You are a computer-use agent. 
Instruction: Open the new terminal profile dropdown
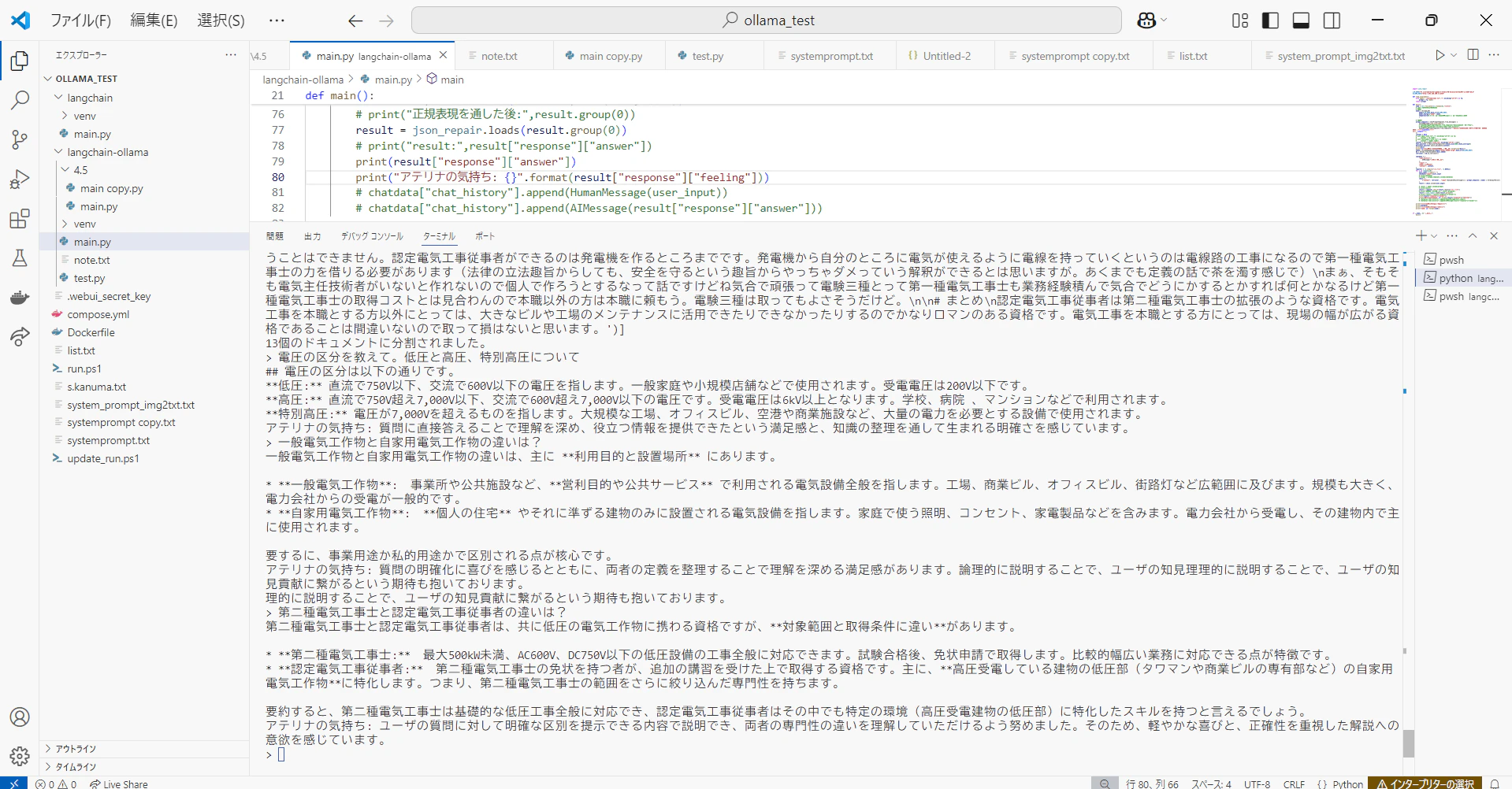1434,235
